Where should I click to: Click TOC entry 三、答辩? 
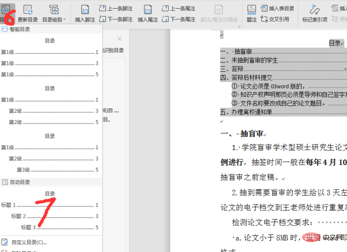click(x=283, y=69)
